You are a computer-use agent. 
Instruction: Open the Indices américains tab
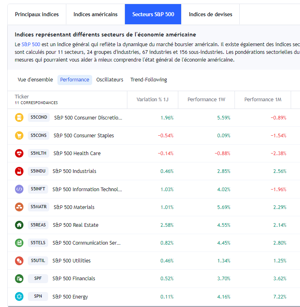95,14
